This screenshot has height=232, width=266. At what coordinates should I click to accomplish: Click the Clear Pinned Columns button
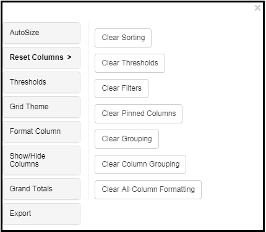(x=139, y=114)
